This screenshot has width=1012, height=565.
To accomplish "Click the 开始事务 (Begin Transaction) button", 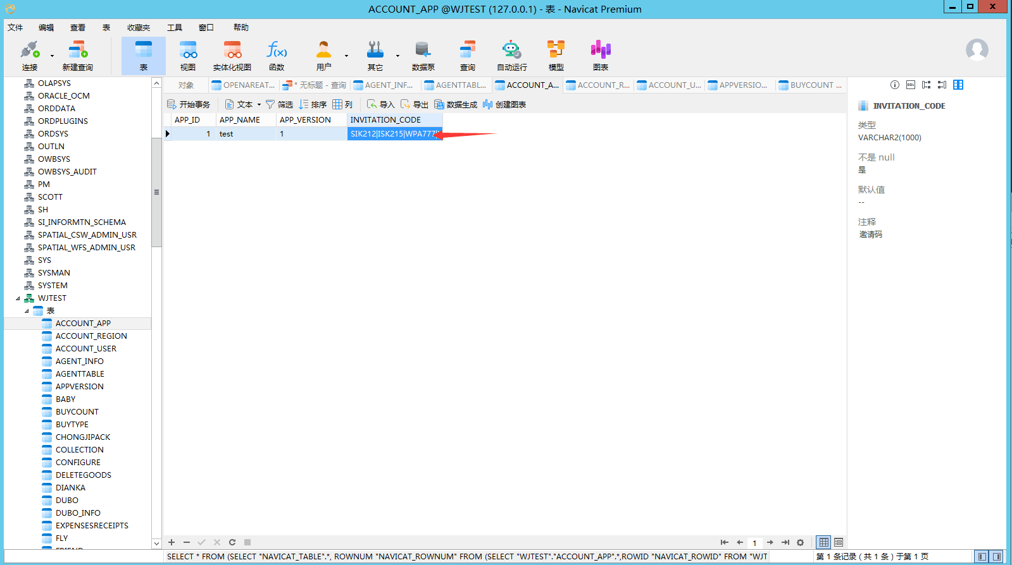I will (x=189, y=105).
